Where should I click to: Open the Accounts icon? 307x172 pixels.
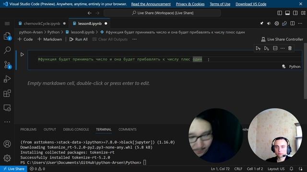[7, 144]
